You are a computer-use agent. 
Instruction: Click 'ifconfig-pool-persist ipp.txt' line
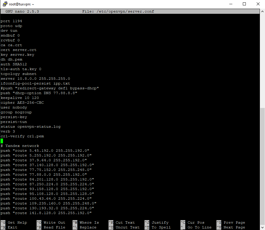pos(35,84)
